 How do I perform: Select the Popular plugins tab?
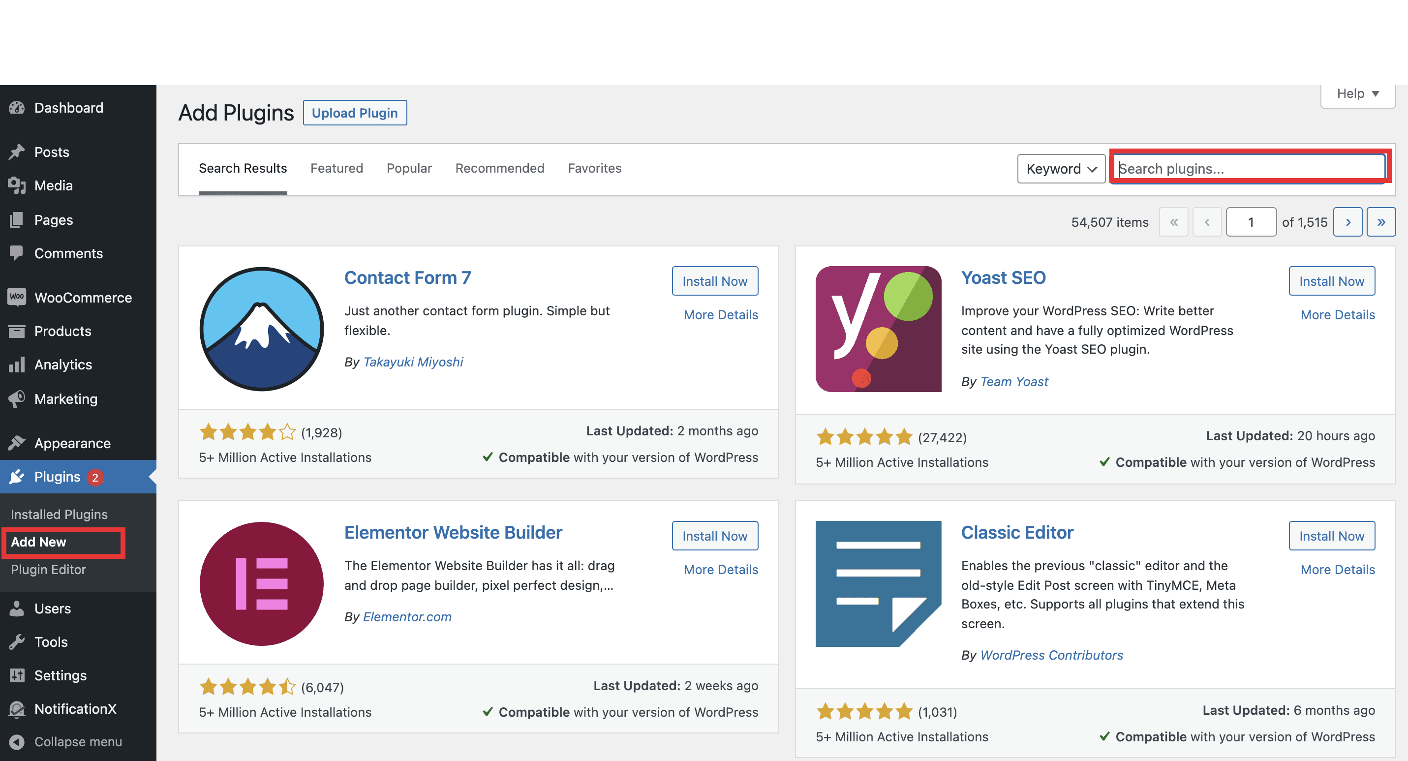coord(409,168)
